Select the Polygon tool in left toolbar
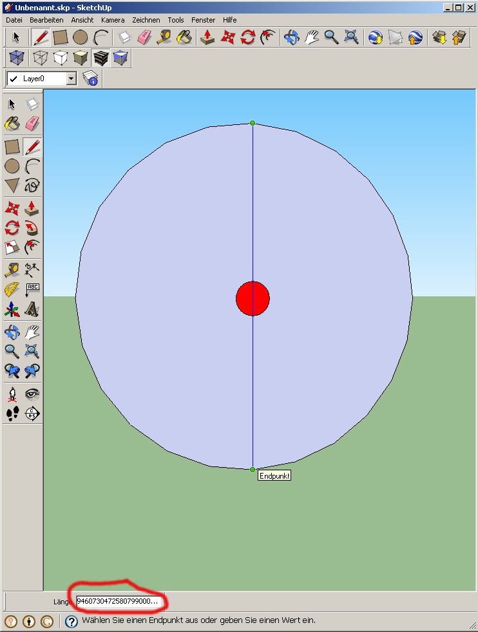Screen dimensions: 478x632 point(12,186)
